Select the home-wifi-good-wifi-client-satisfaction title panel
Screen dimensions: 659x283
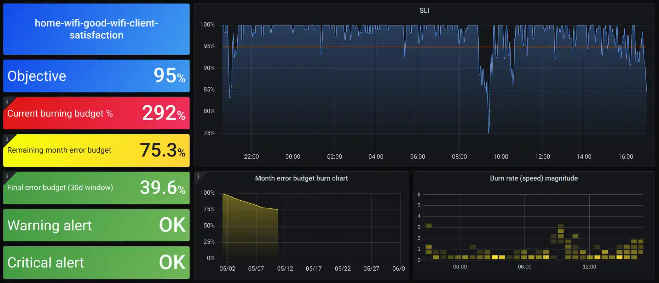click(96, 29)
